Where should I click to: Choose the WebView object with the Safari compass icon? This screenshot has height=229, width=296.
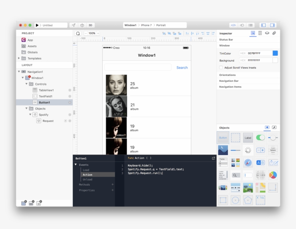(x=248, y=163)
